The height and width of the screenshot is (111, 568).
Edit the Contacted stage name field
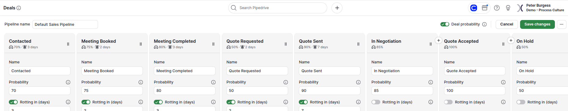click(x=40, y=71)
